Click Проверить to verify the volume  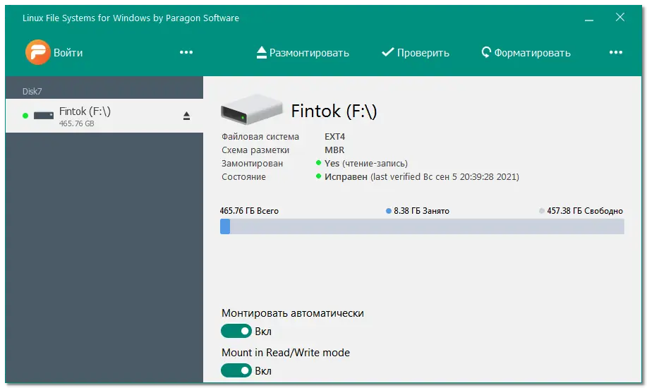[416, 52]
